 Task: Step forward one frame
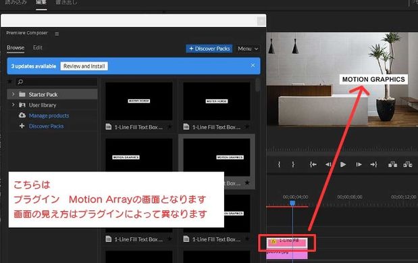pyautogui.click(x=359, y=164)
